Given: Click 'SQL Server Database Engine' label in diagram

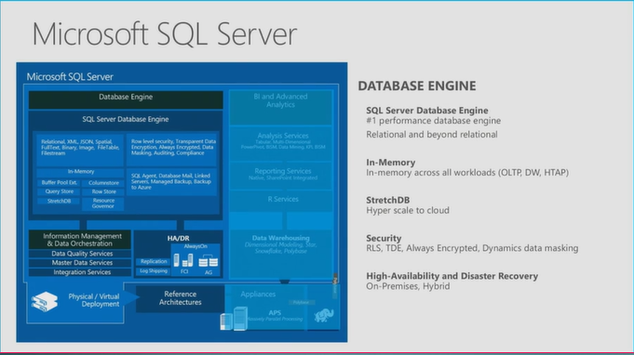Looking at the screenshot, I should point(126,119).
